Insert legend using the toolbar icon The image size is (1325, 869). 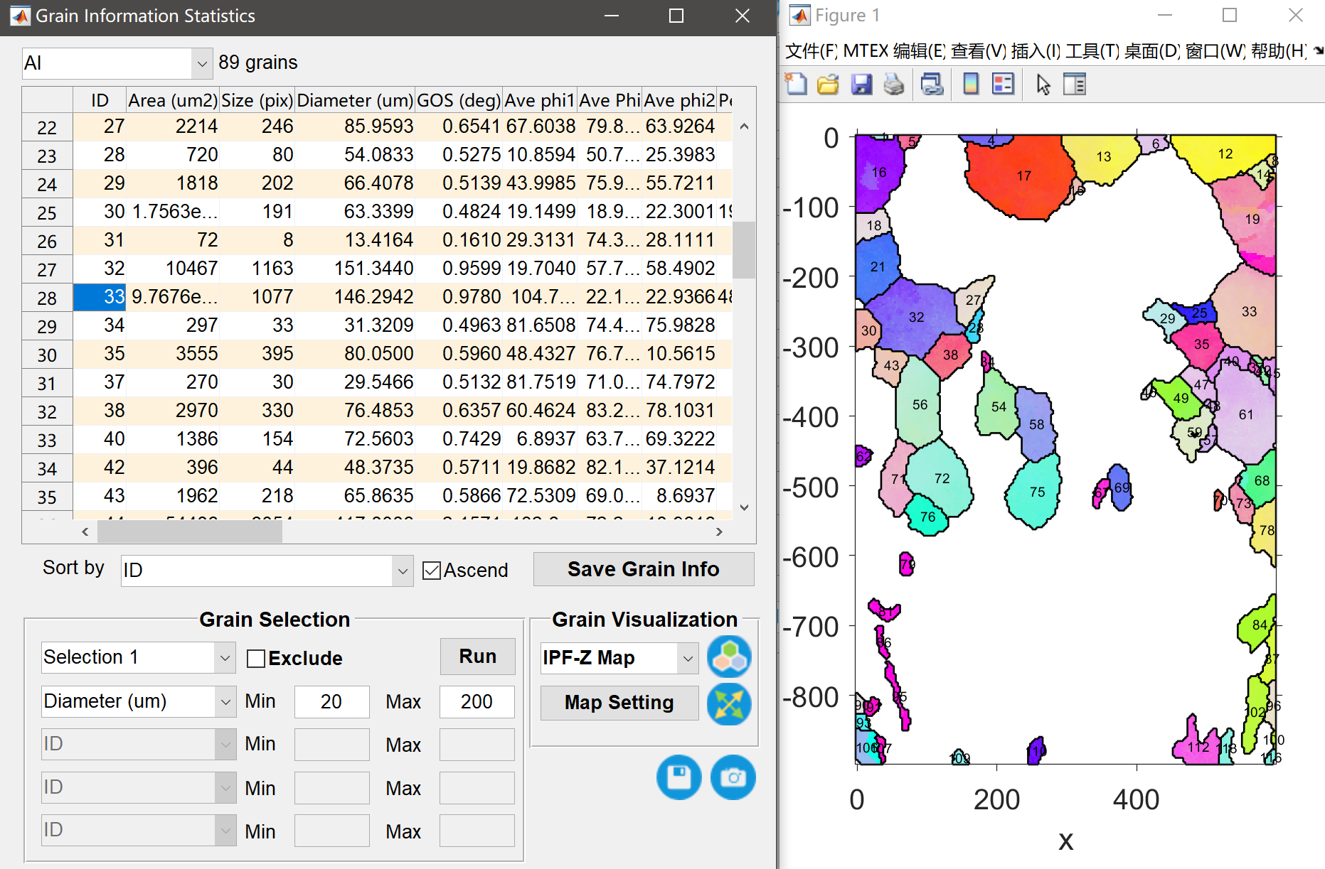(1003, 85)
